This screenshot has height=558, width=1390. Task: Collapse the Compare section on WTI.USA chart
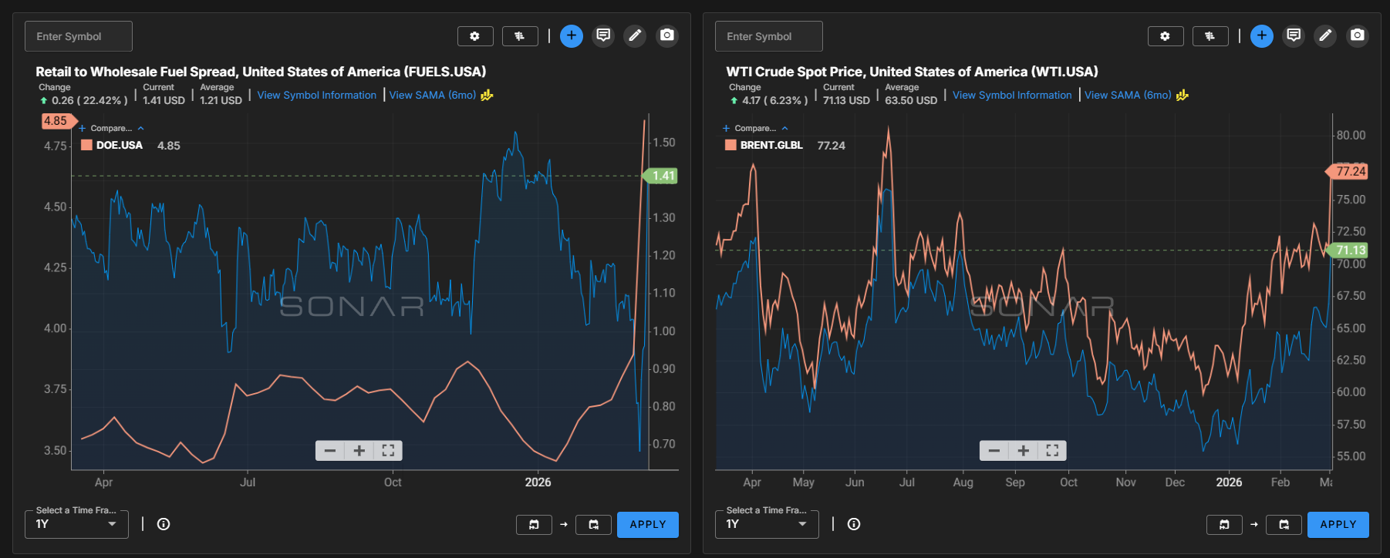point(784,129)
